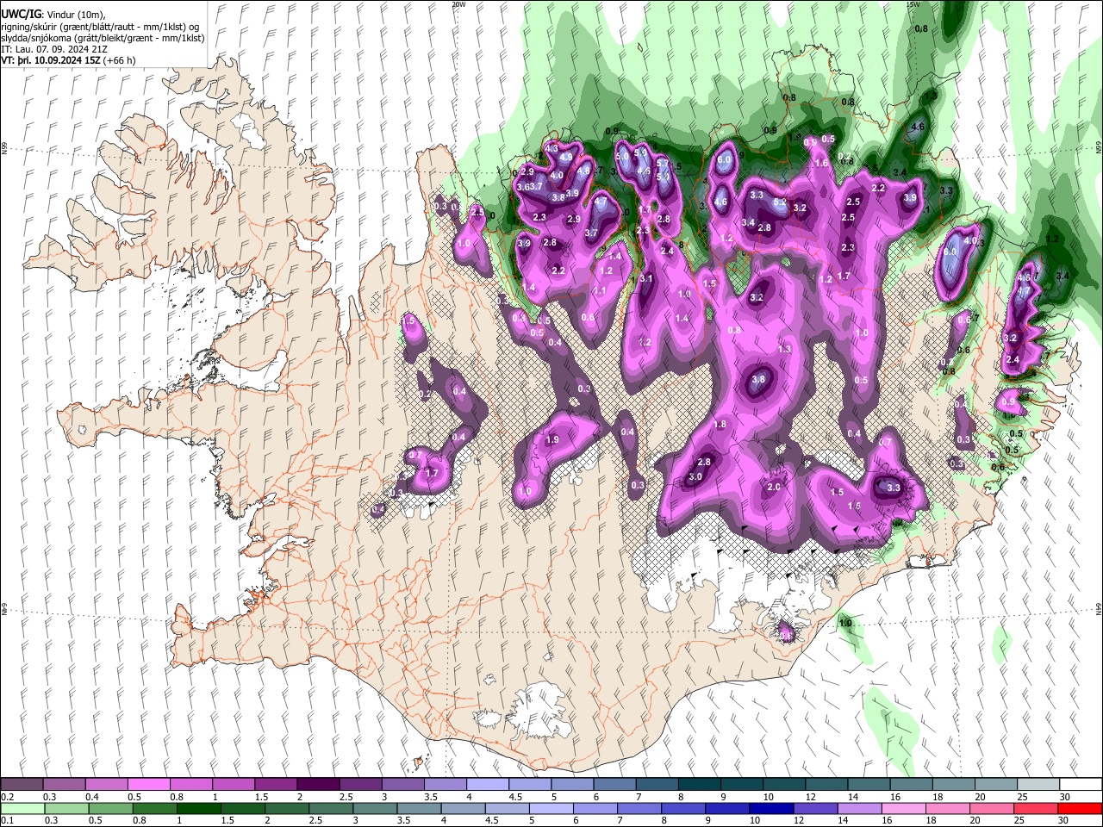Select the light periwinkle 5–6 rain legend swatch

click(x=551, y=809)
